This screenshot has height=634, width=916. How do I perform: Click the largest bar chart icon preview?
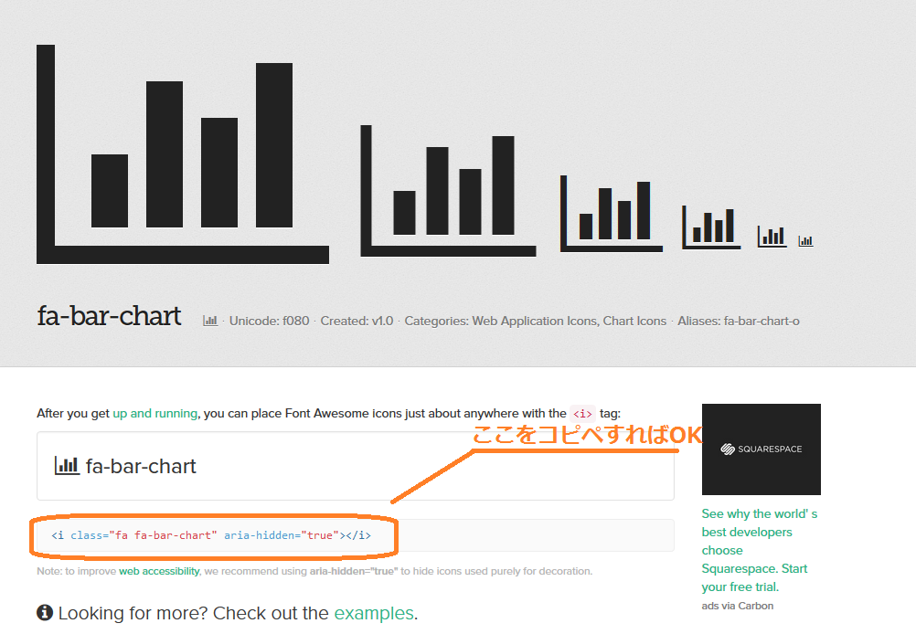click(x=182, y=154)
